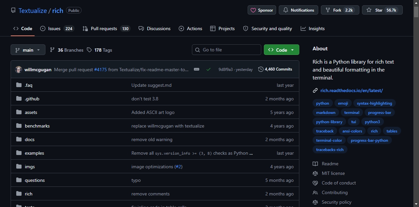This screenshot has width=419, height=207.
Task: Open the 'remove old warning' commit message
Action: pyautogui.click(x=152, y=139)
